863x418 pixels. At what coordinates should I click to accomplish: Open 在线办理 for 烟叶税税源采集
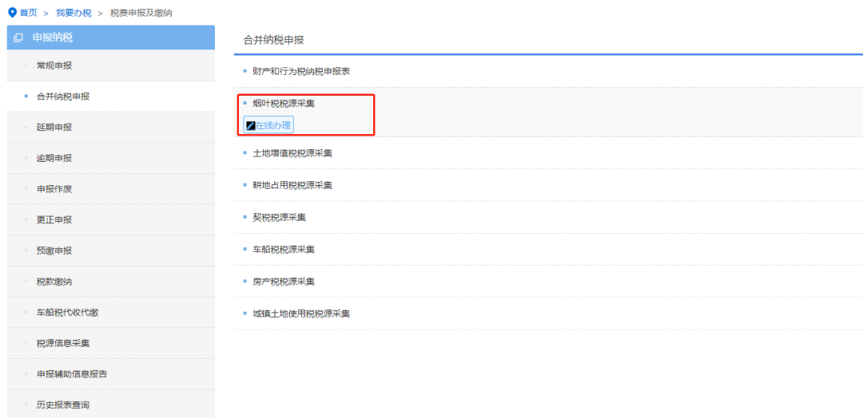(268, 126)
